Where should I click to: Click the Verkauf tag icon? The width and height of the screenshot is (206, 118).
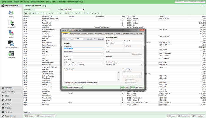(x=3, y=100)
